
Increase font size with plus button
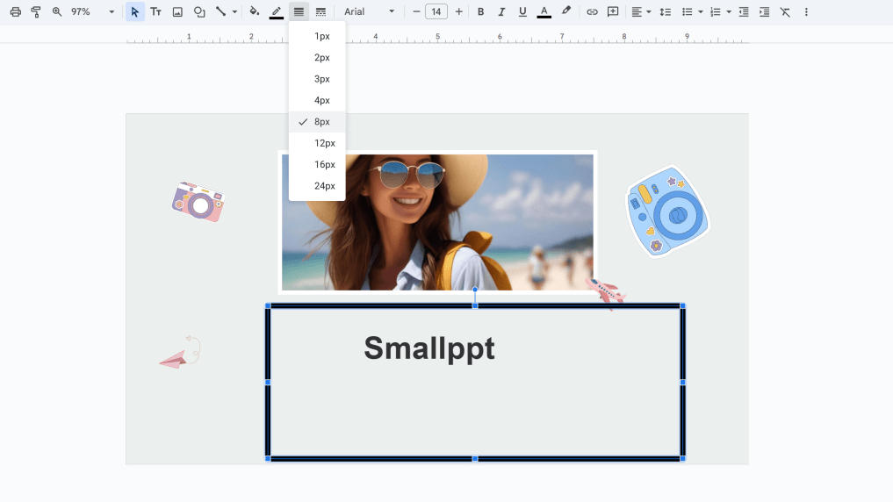pyautogui.click(x=458, y=11)
